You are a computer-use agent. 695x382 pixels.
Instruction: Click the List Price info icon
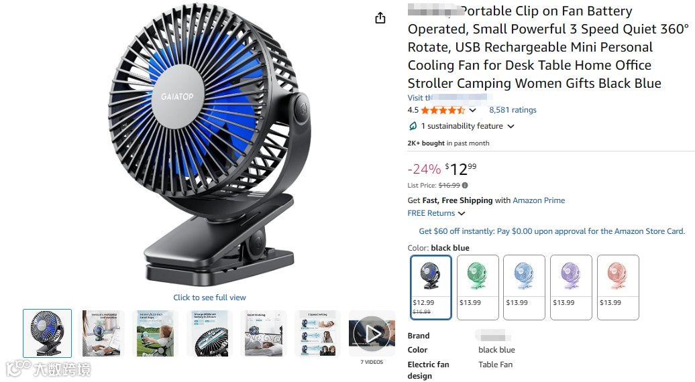464,185
